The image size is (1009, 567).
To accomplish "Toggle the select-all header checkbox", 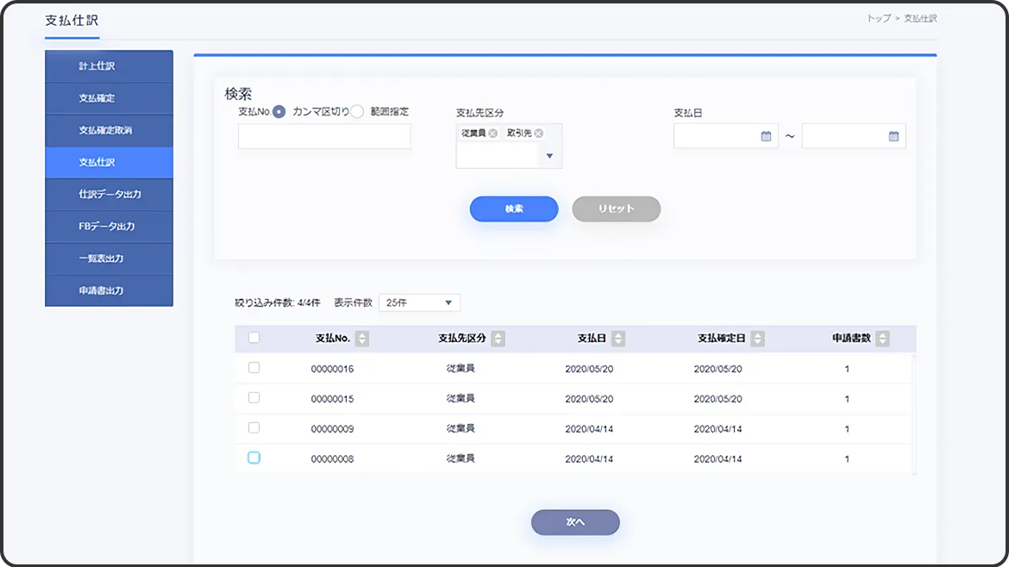I will point(254,339).
